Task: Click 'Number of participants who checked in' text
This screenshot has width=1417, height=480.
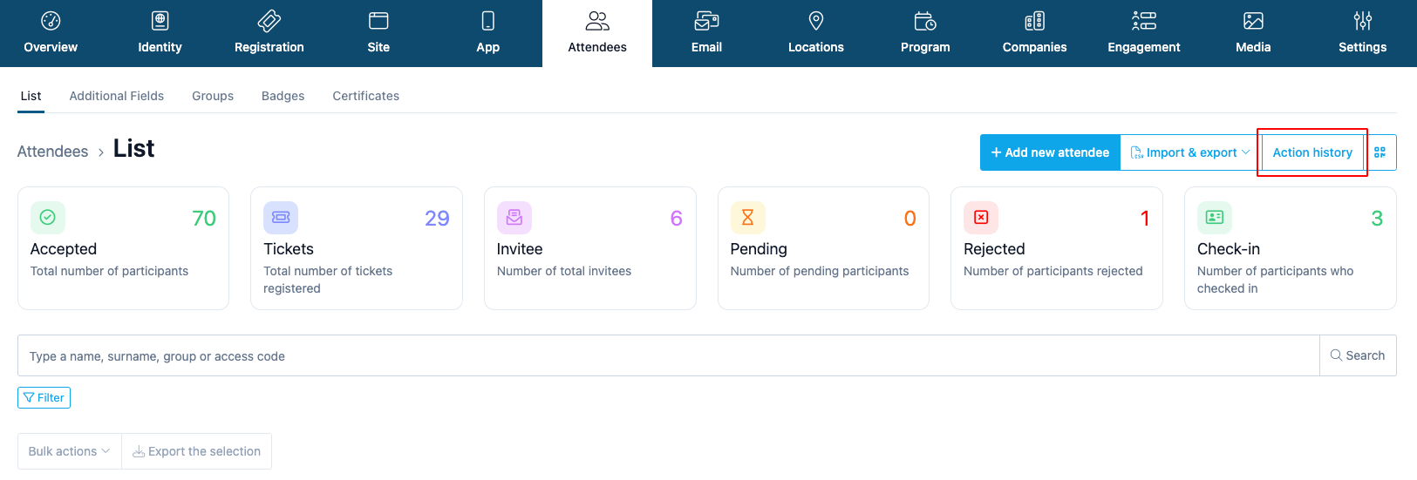Action: [1276, 280]
